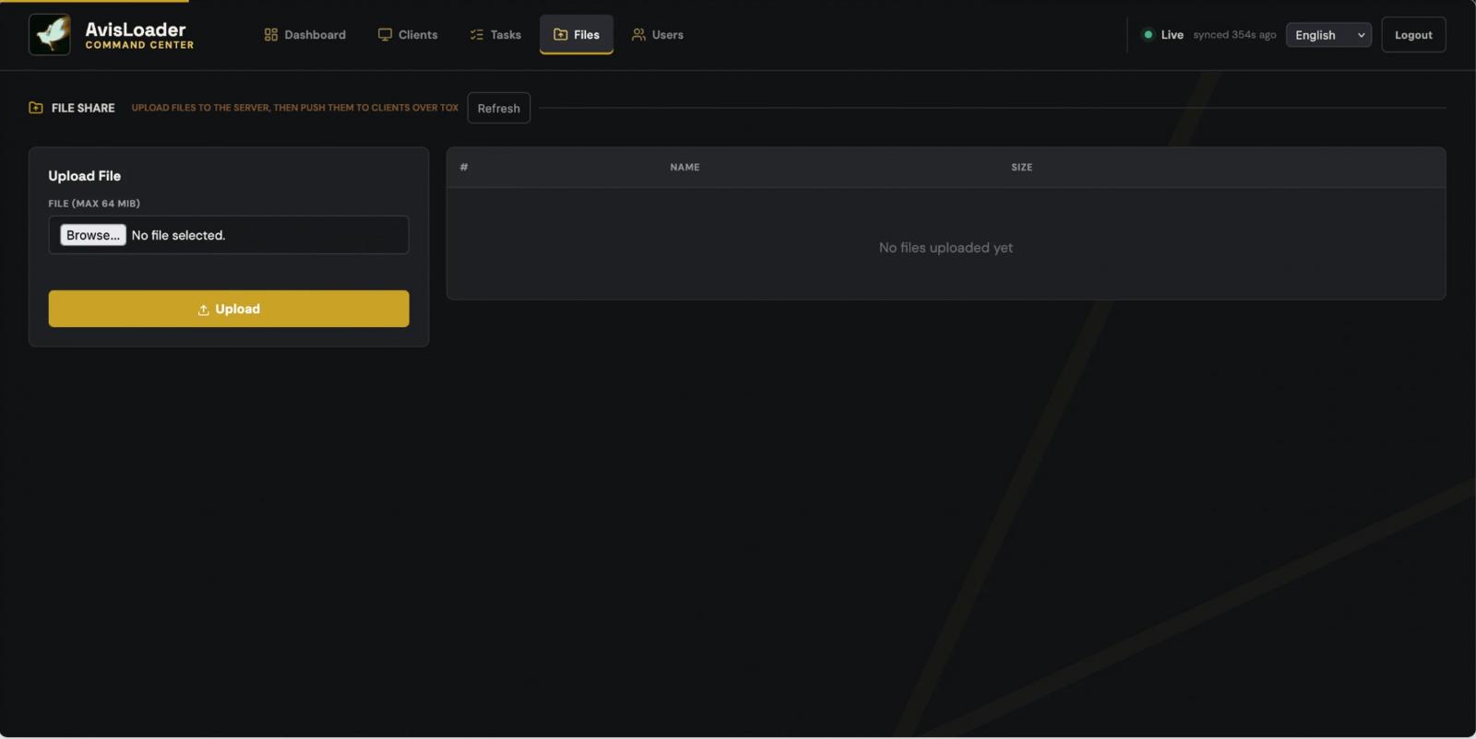Log out using the Logout button
Image resolution: width=1476 pixels, height=739 pixels.
point(1413,35)
